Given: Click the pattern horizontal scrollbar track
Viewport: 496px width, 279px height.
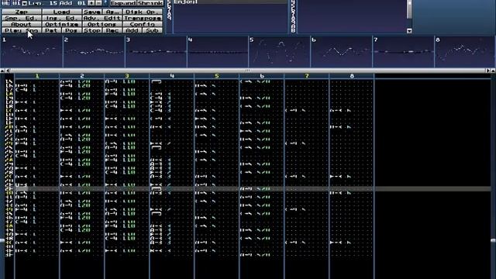Looking at the screenshot, I should [247, 71].
